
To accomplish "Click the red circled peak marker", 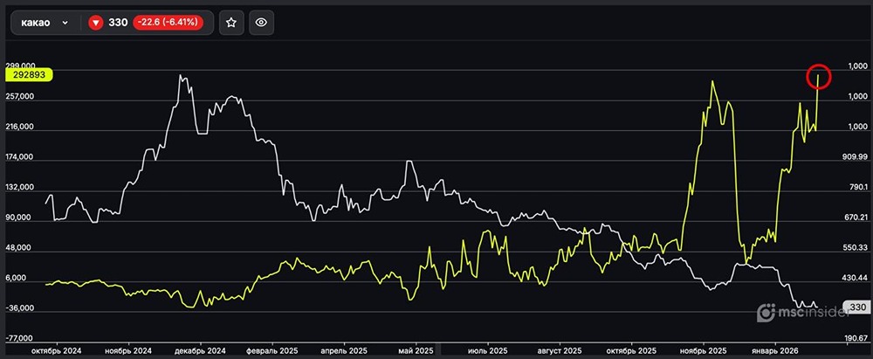I will [x=818, y=77].
